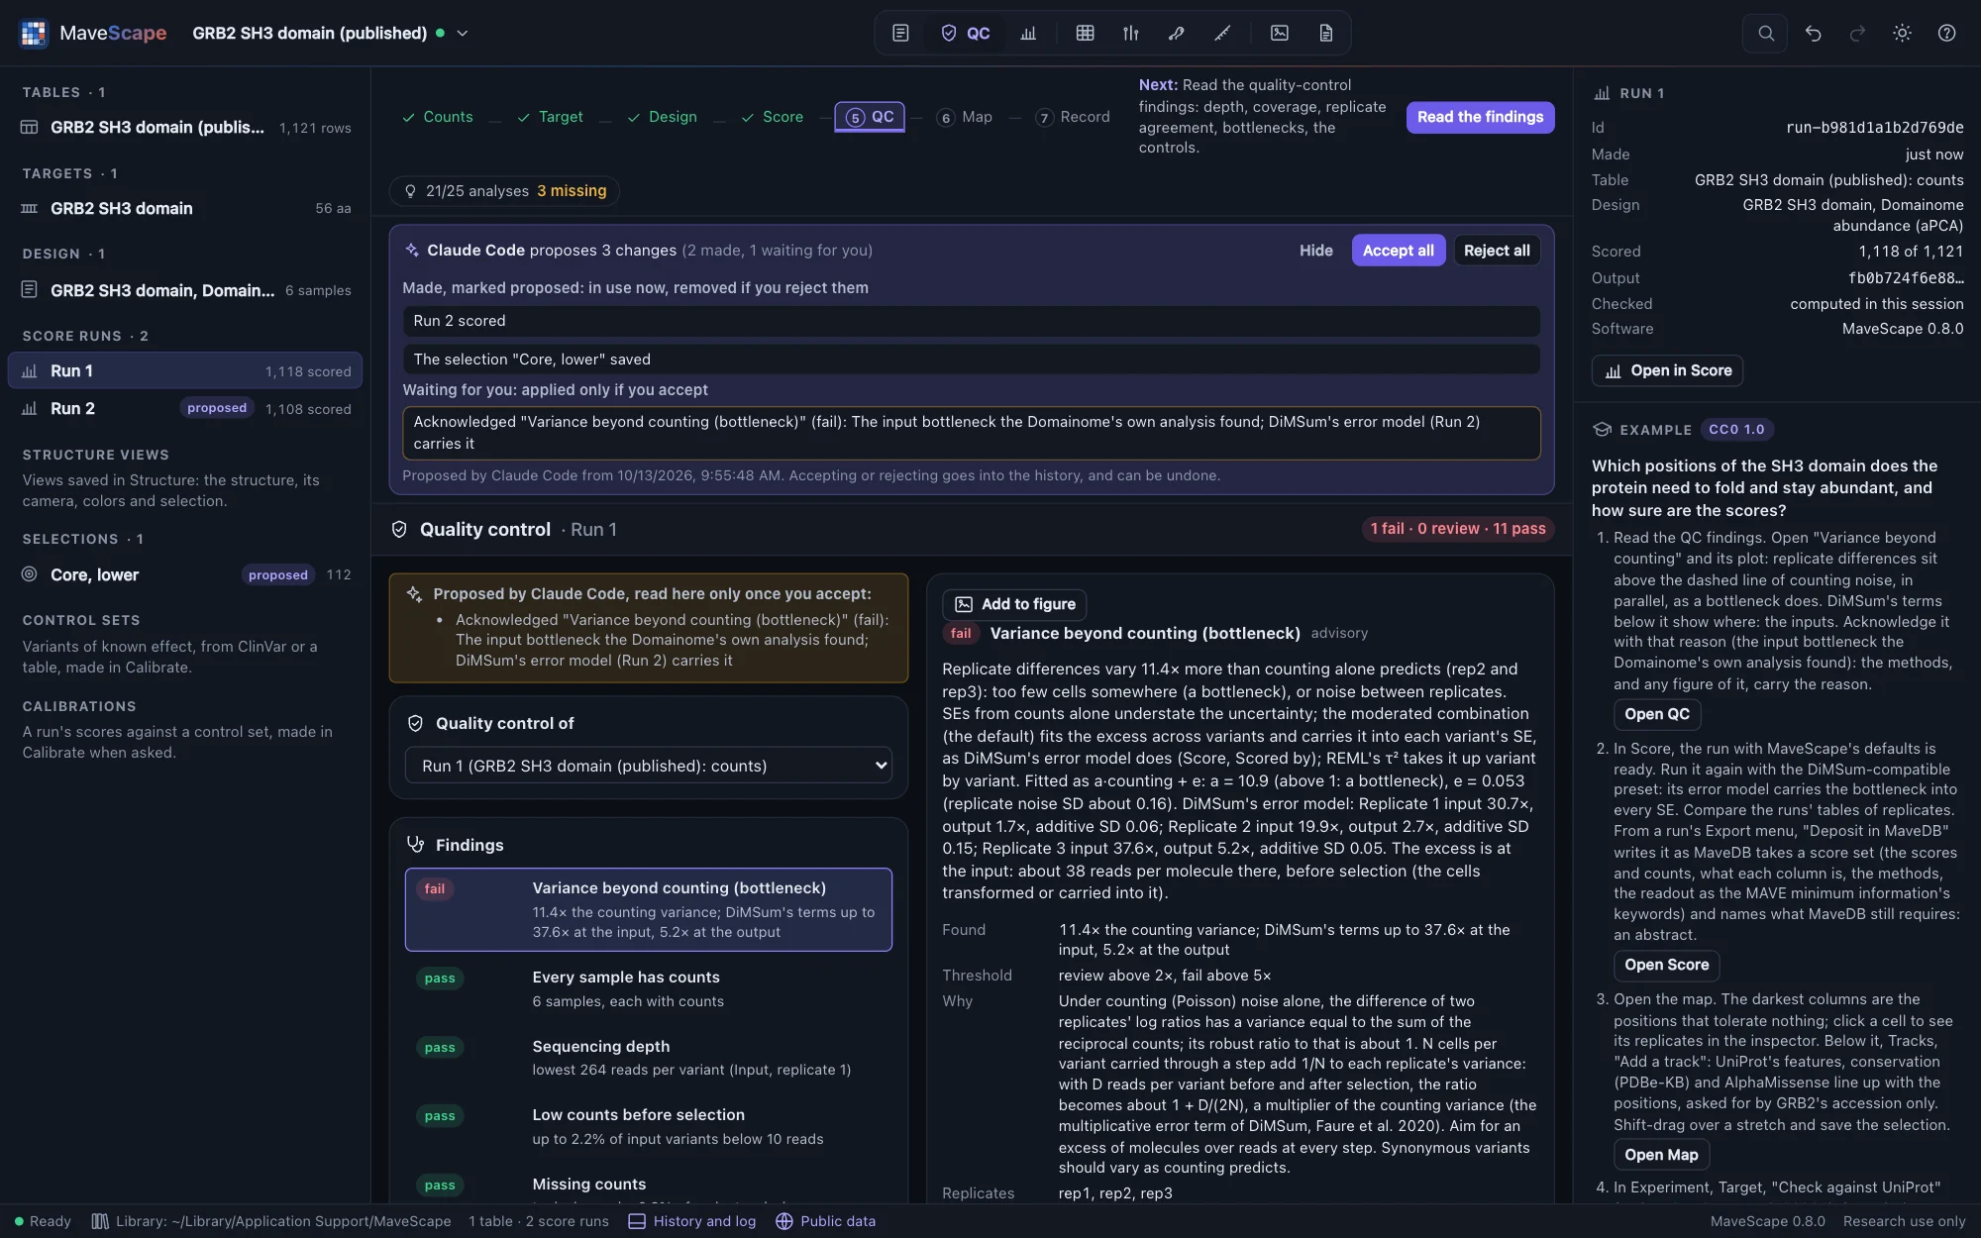Click Open in Score button

[1667, 370]
